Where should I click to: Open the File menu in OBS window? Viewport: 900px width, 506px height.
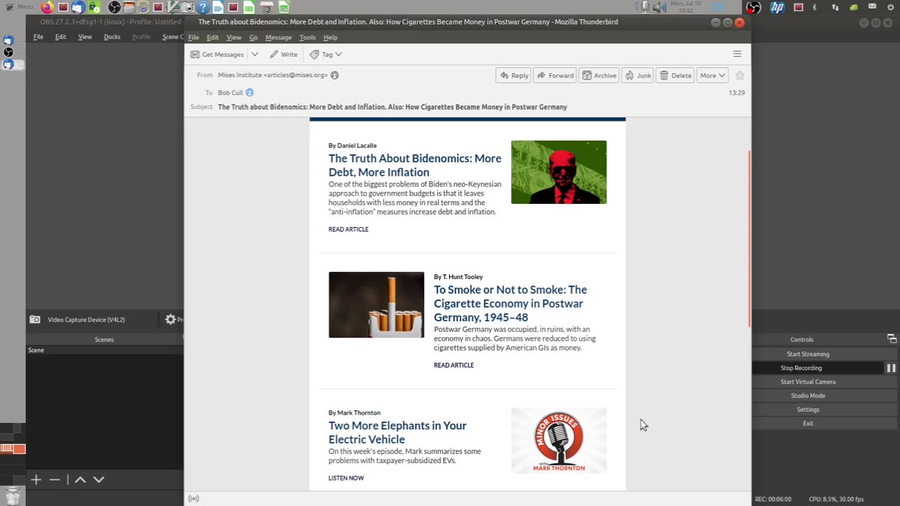pyautogui.click(x=38, y=37)
